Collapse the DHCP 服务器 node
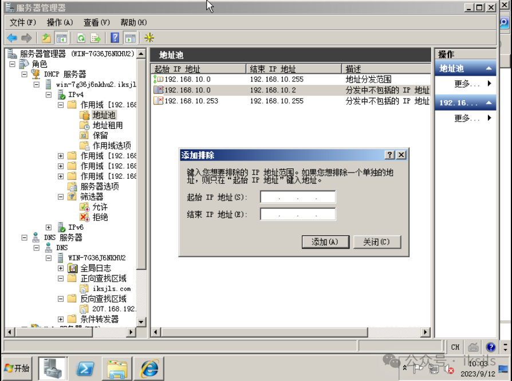Image resolution: width=512 pixels, height=381 pixels. point(25,74)
